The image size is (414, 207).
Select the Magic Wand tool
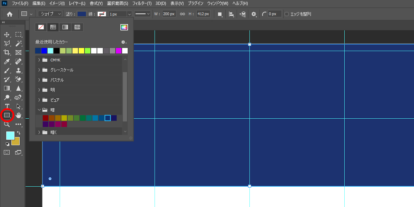(x=18, y=43)
